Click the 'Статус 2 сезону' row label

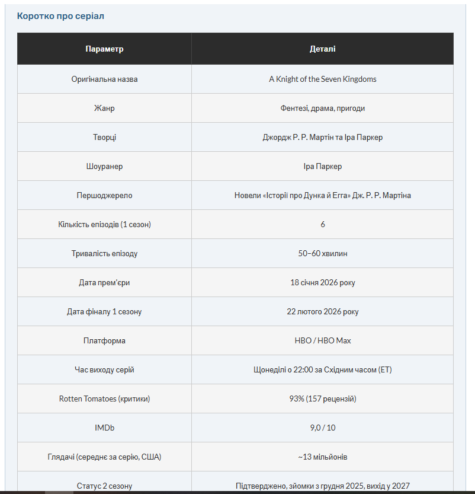click(104, 486)
